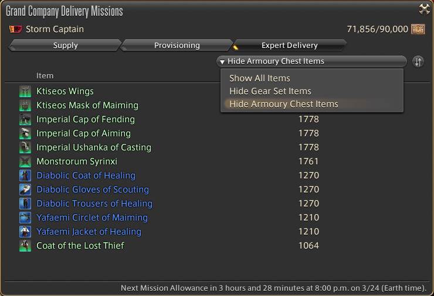Image resolution: width=434 pixels, height=296 pixels.
Task: Click the Diabolic Gloves of Scouting icon
Action: point(25,190)
